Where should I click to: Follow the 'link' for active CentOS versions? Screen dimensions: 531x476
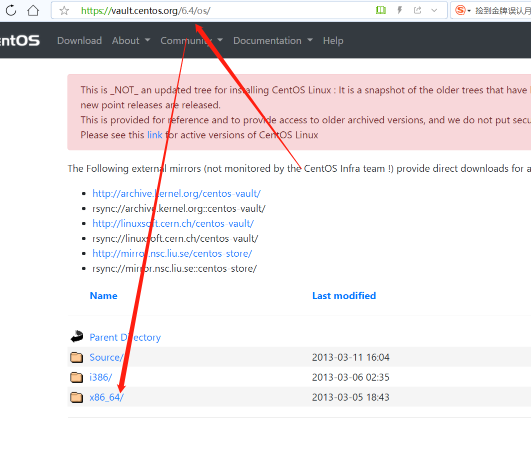155,135
